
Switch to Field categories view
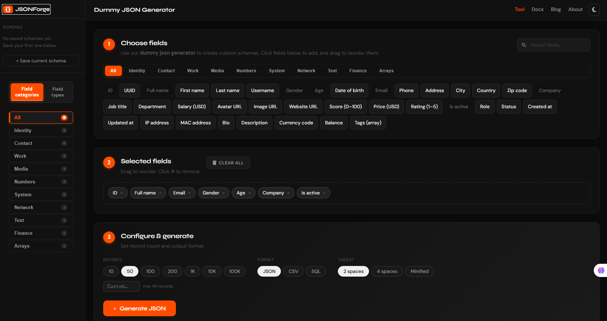pyautogui.click(x=27, y=92)
